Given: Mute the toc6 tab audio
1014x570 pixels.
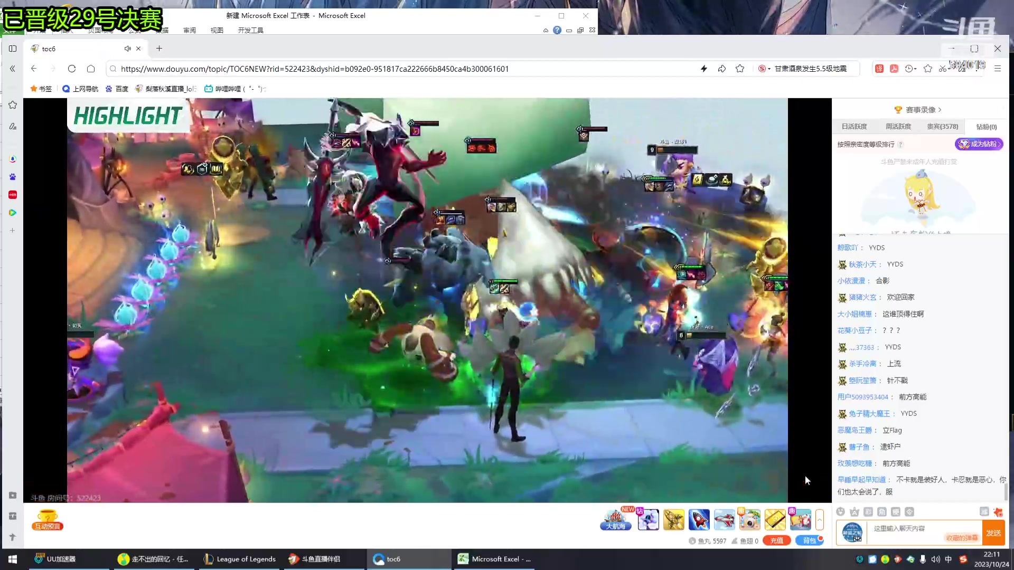Looking at the screenshot, I should coord(127,49).
